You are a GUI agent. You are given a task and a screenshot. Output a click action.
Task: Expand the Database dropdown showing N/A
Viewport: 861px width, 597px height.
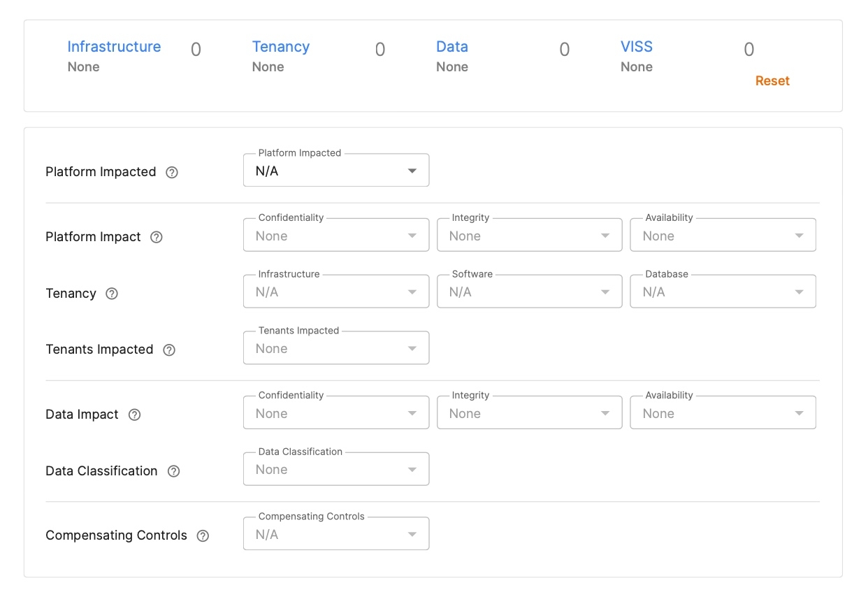[723, 291]
